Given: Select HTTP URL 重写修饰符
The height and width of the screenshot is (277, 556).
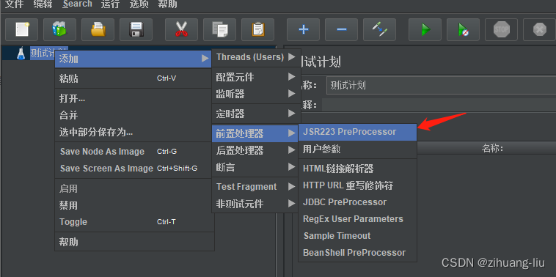Looking at the screenshot, I should pos(358,185).
